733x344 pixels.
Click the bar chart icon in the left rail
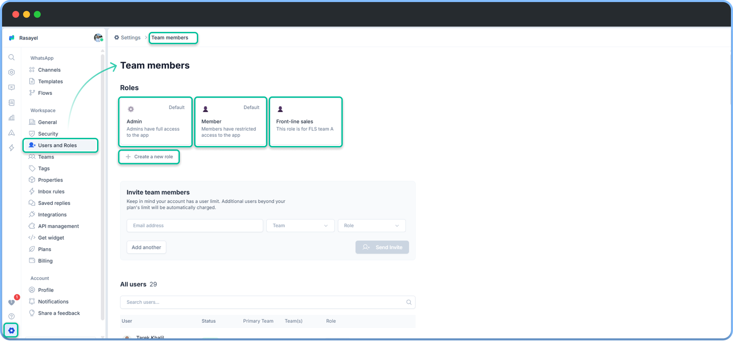point(12,117)
